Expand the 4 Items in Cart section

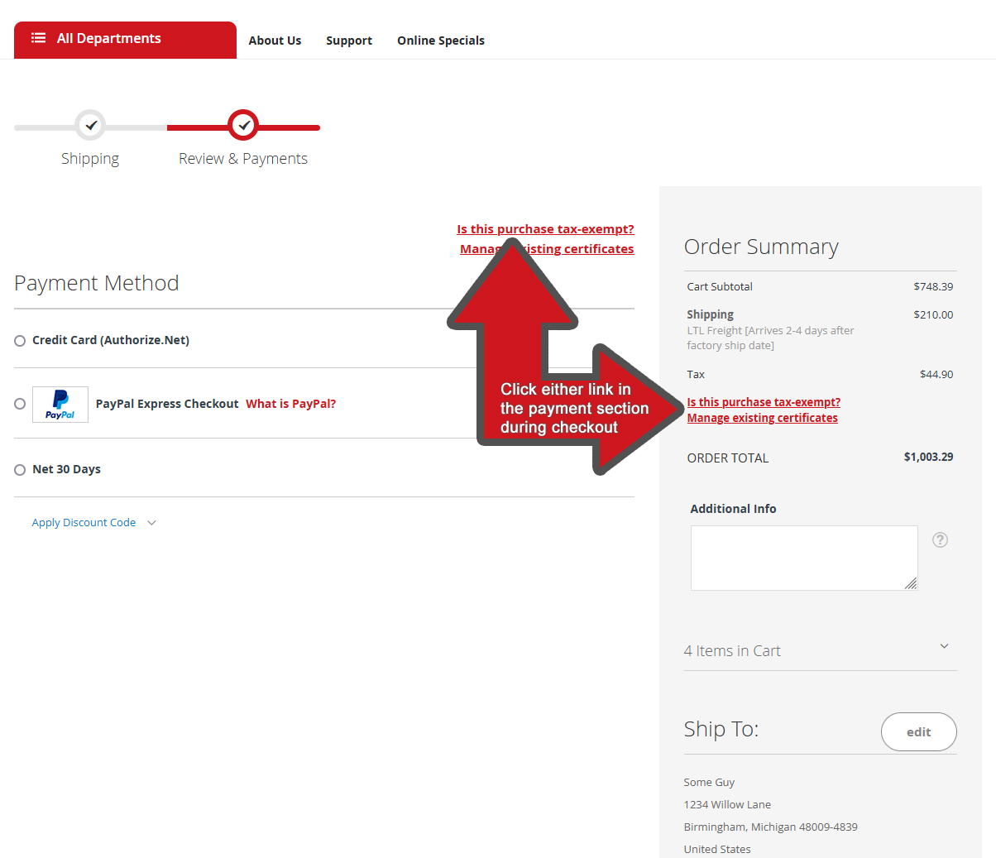[x=820, y=650]
